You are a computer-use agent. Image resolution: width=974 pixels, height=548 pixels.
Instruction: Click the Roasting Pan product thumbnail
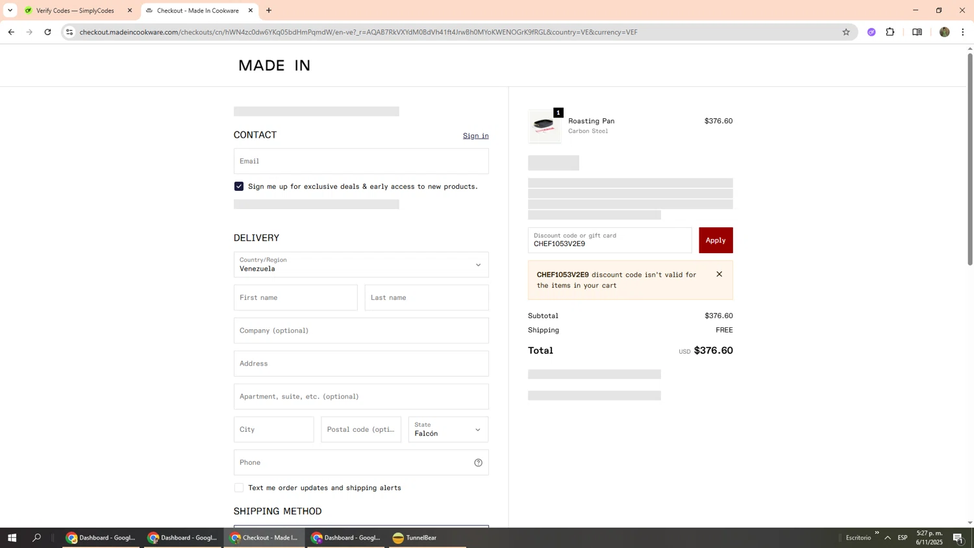[x=545, y=127]
